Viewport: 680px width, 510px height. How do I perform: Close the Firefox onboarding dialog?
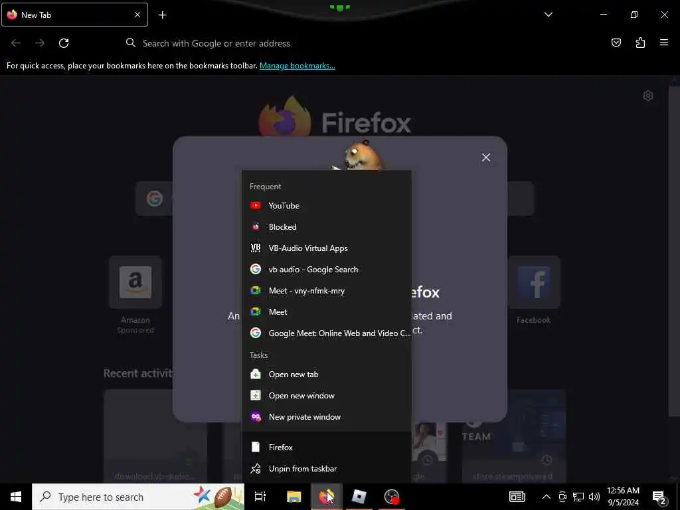485,157
